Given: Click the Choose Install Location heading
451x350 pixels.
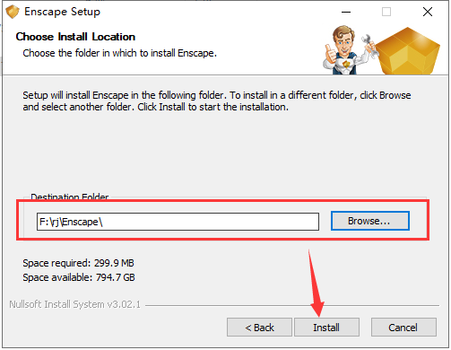Looking at the screenshot, I should [75, 37].
